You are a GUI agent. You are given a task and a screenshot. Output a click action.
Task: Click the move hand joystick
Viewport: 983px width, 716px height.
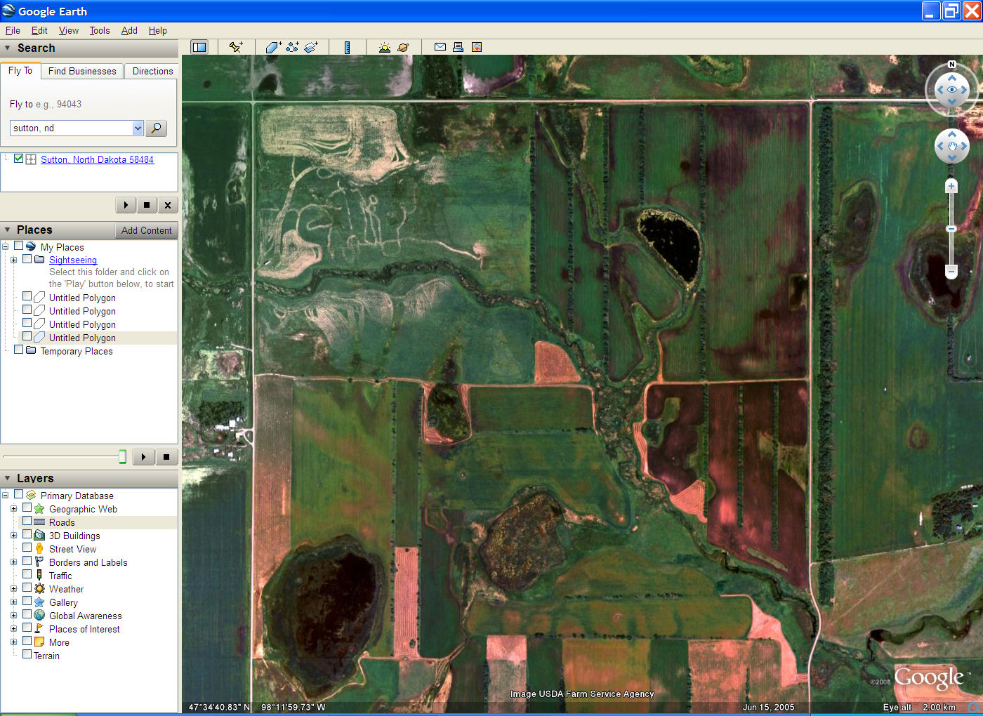coord(952,146)
